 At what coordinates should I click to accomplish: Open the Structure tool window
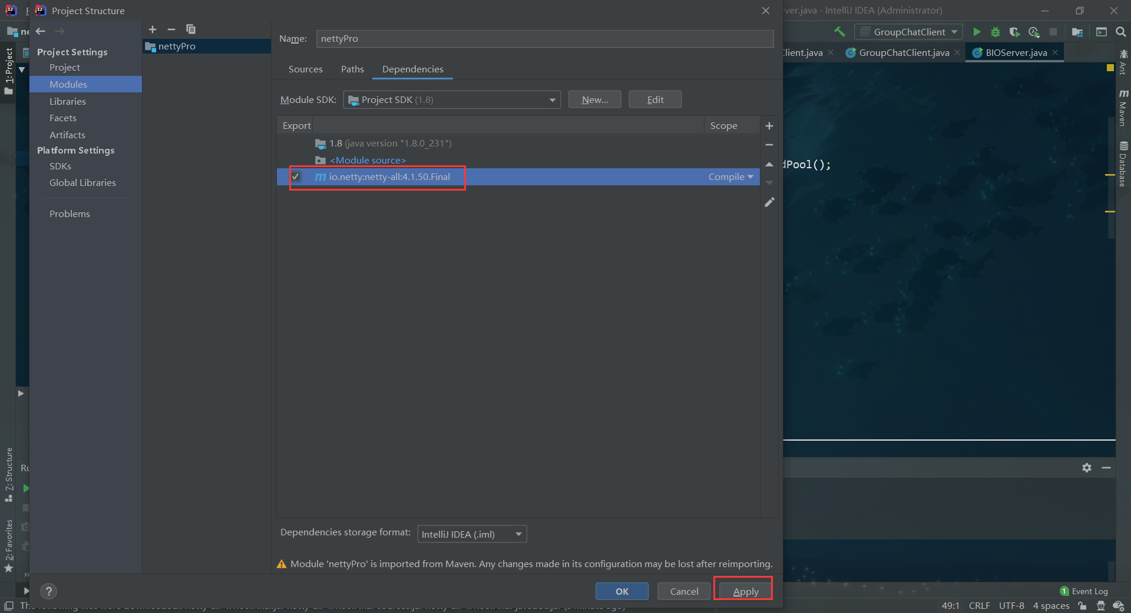(8, 475)
